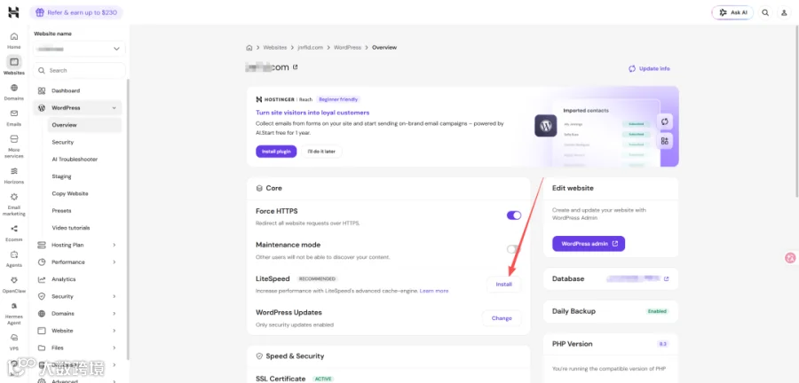Follow the LiteSpeed Learn more link

tap(434, 291)
